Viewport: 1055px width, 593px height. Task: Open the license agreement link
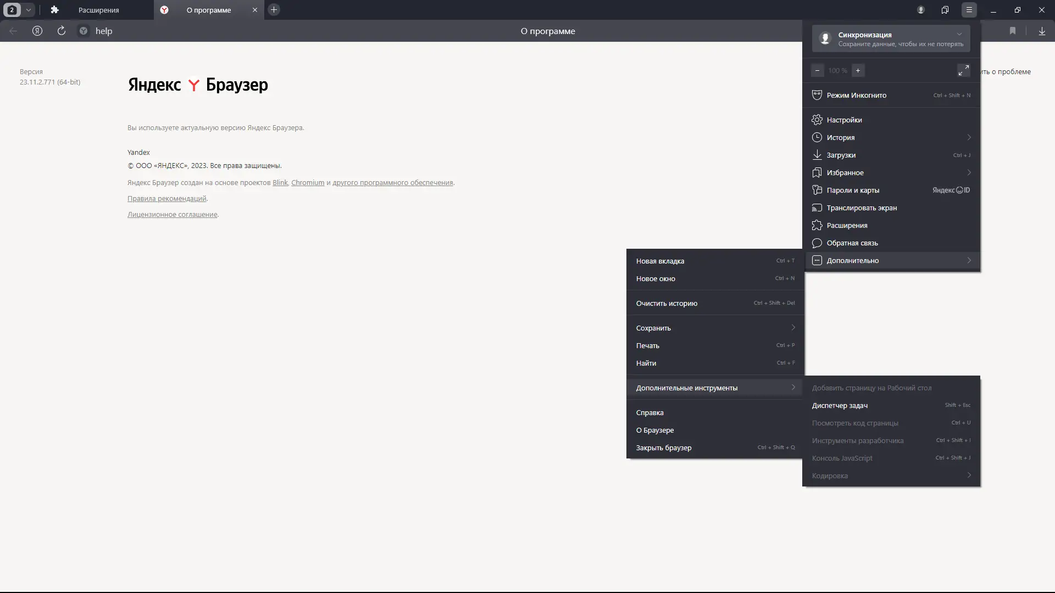[x=172, y=214]
